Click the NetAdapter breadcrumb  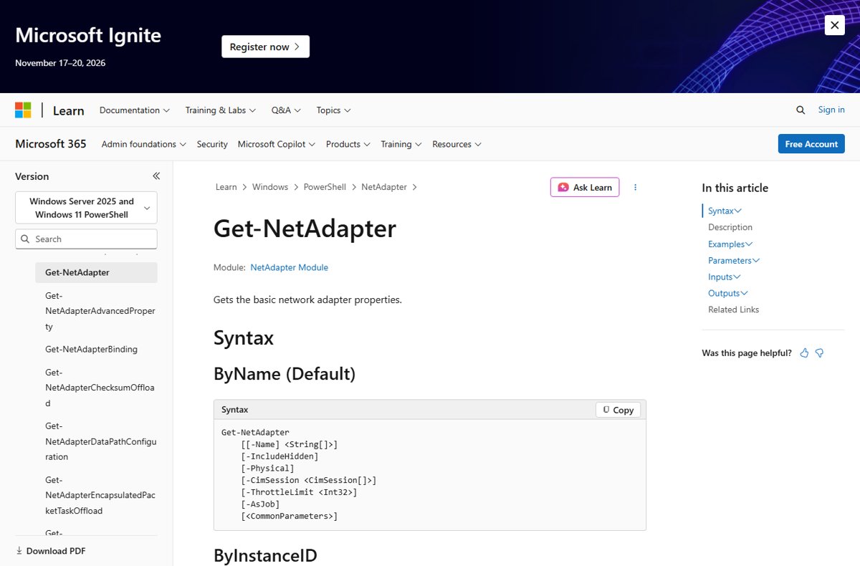[x=384, y=187]
